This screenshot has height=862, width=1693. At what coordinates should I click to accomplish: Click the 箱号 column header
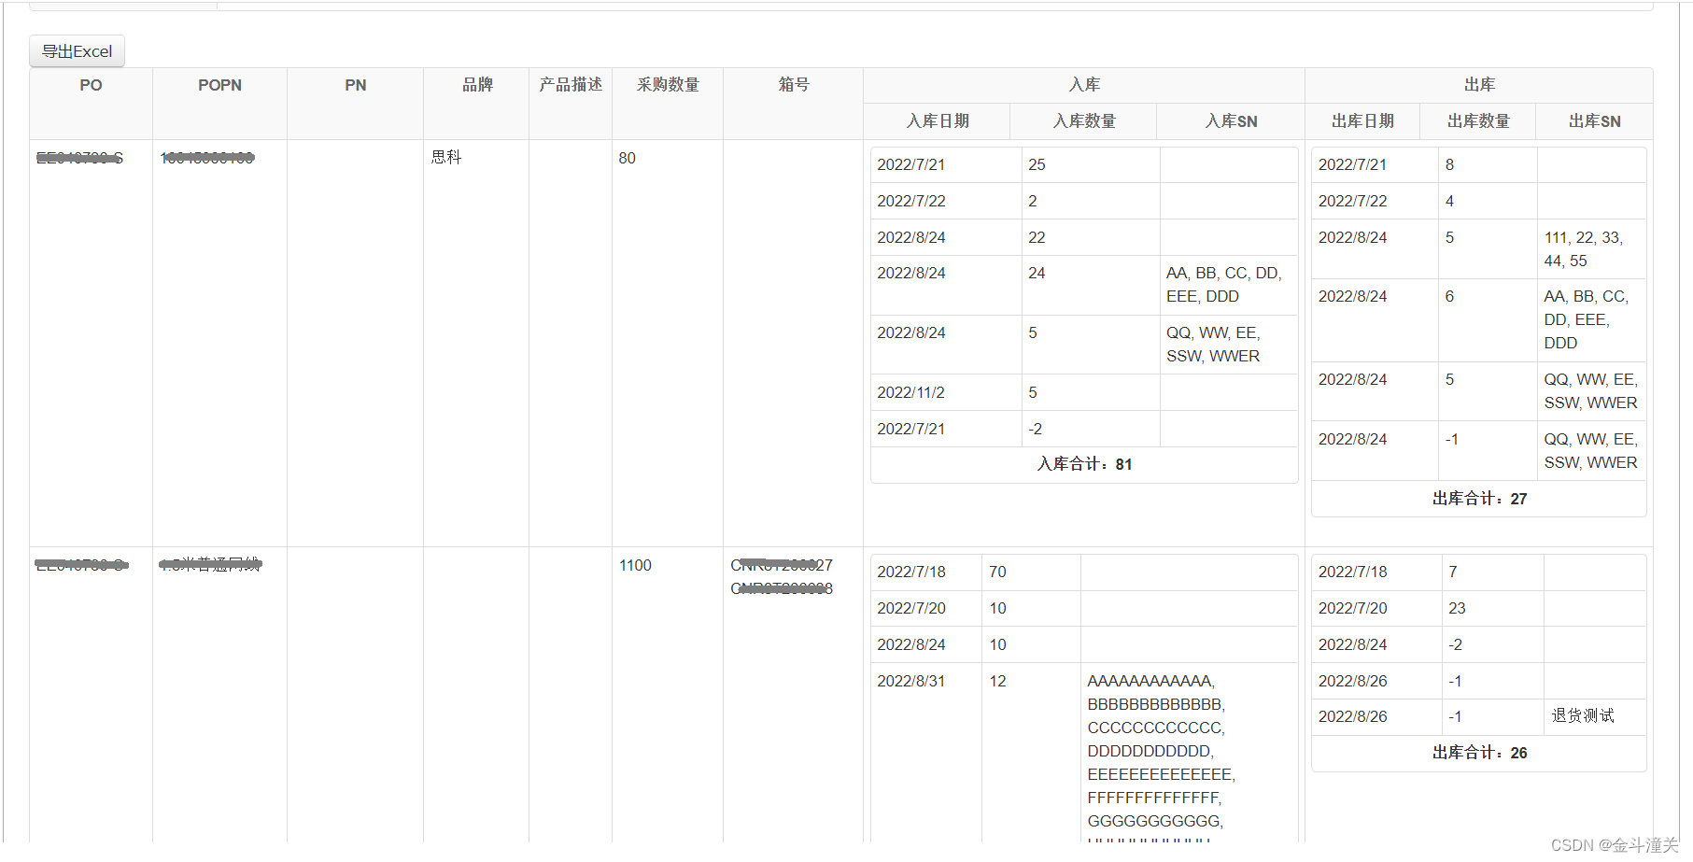point(793,85)
